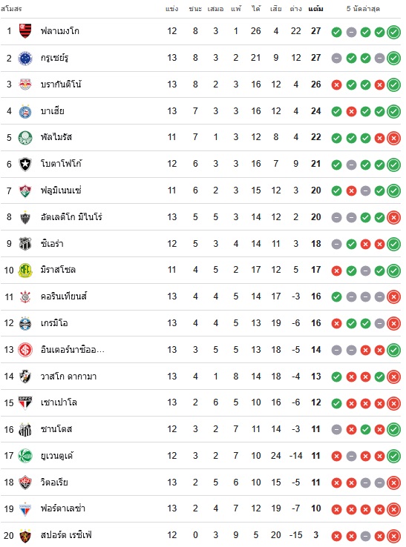Click Palmeiras's latest match loss indicator
Screen dimensions: 406x547
(394, 139)
